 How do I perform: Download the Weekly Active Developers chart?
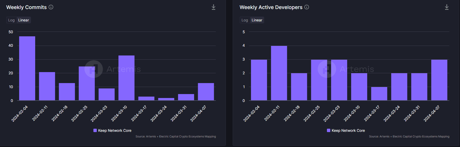(446, 7)
